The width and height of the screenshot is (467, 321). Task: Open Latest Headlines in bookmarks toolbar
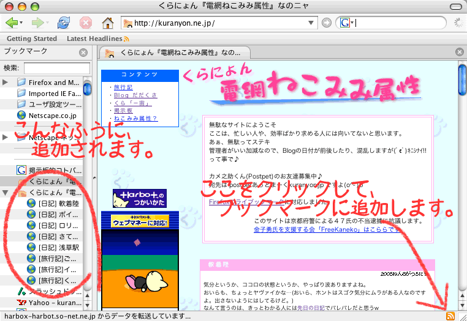(94, 39)
